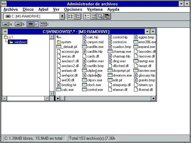The image size is (191, 143).
Task: Open the drive selection dropdown arrow
Action: 62,16
